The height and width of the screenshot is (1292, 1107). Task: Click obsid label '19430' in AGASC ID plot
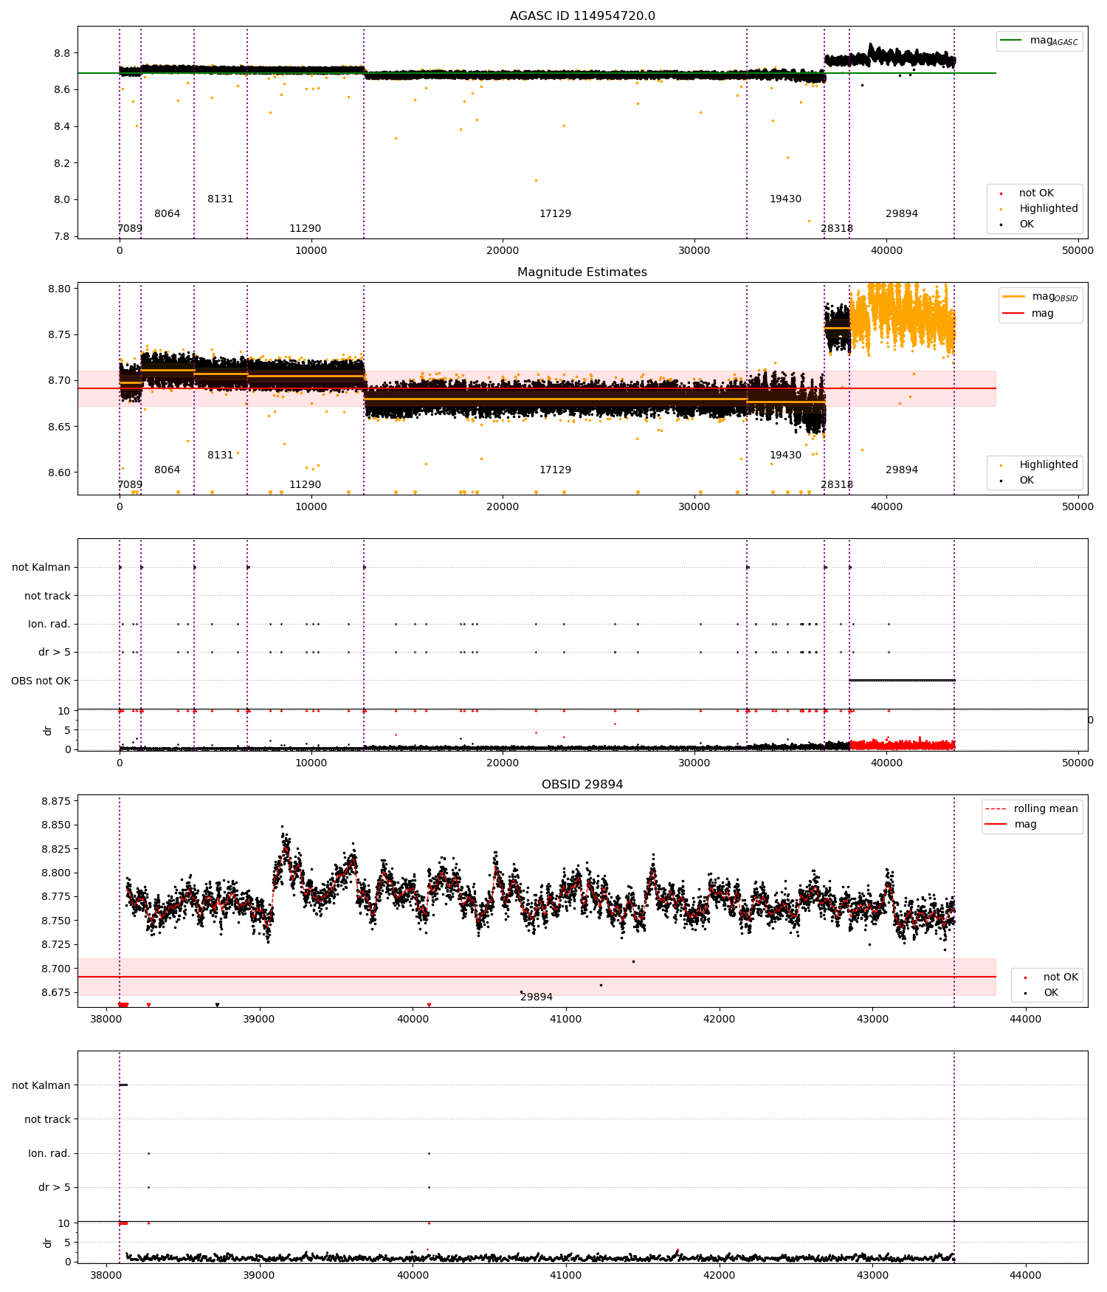click(786, 199)
